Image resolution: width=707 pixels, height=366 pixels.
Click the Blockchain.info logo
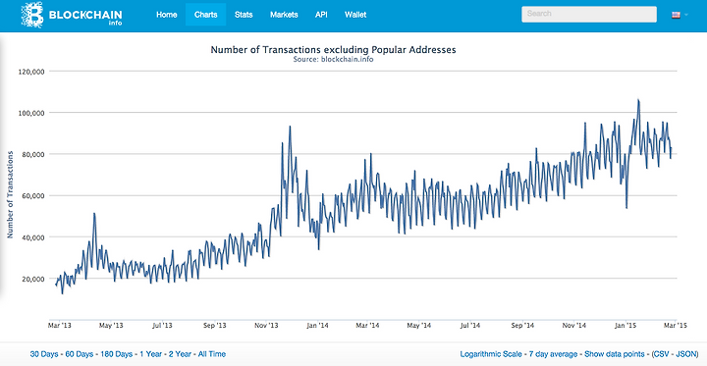pos(72,15)
